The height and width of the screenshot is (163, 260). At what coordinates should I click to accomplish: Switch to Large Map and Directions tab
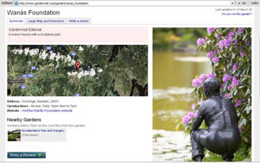pos(46,21)
